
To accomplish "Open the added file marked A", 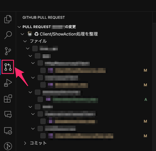I will pos(76,99).
